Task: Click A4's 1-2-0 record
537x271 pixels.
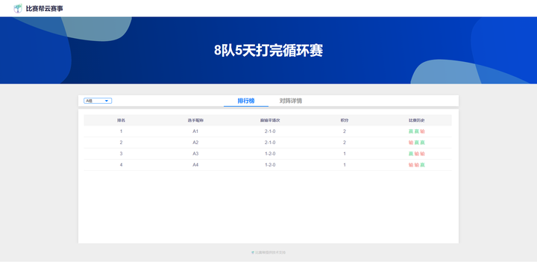Action: click(x=270, y=165)
